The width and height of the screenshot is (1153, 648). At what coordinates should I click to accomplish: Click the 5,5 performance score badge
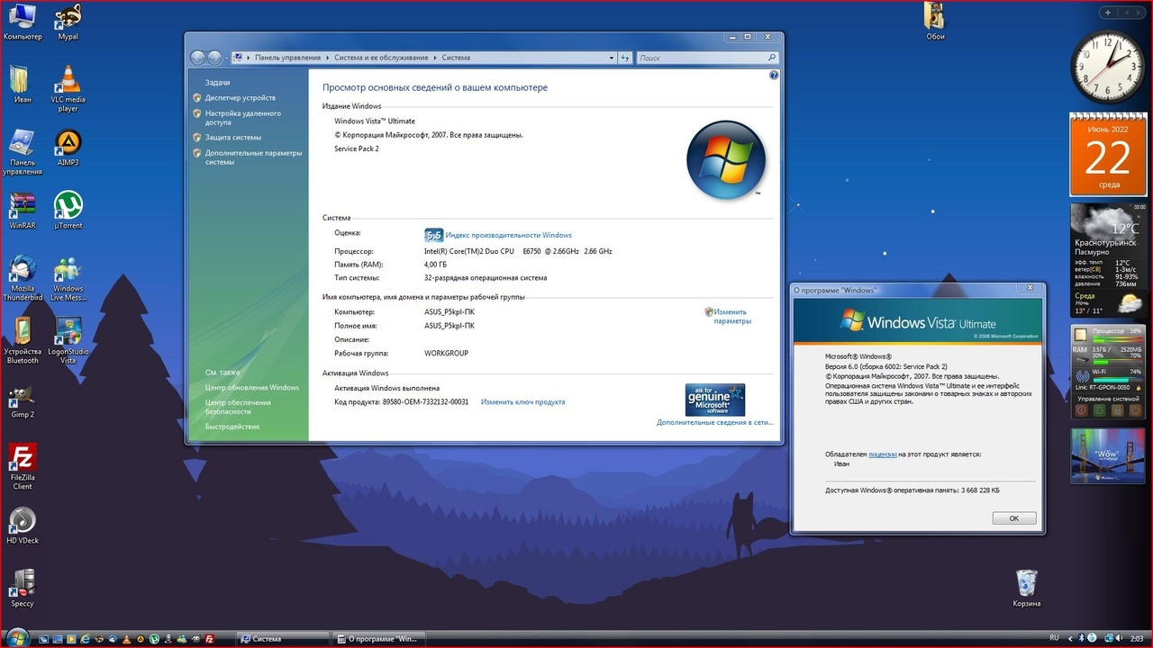pos(434,235)
